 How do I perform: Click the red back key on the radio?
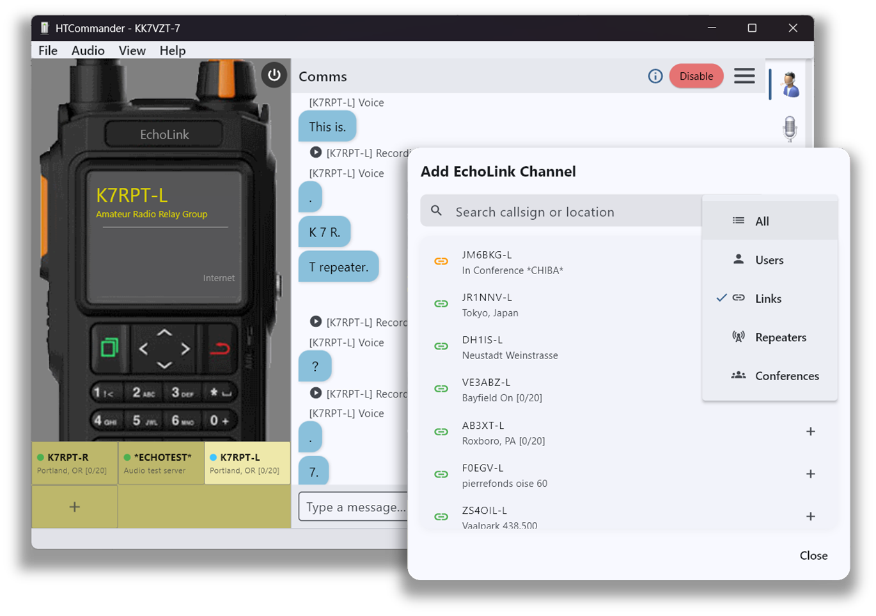tap(220, 348)
